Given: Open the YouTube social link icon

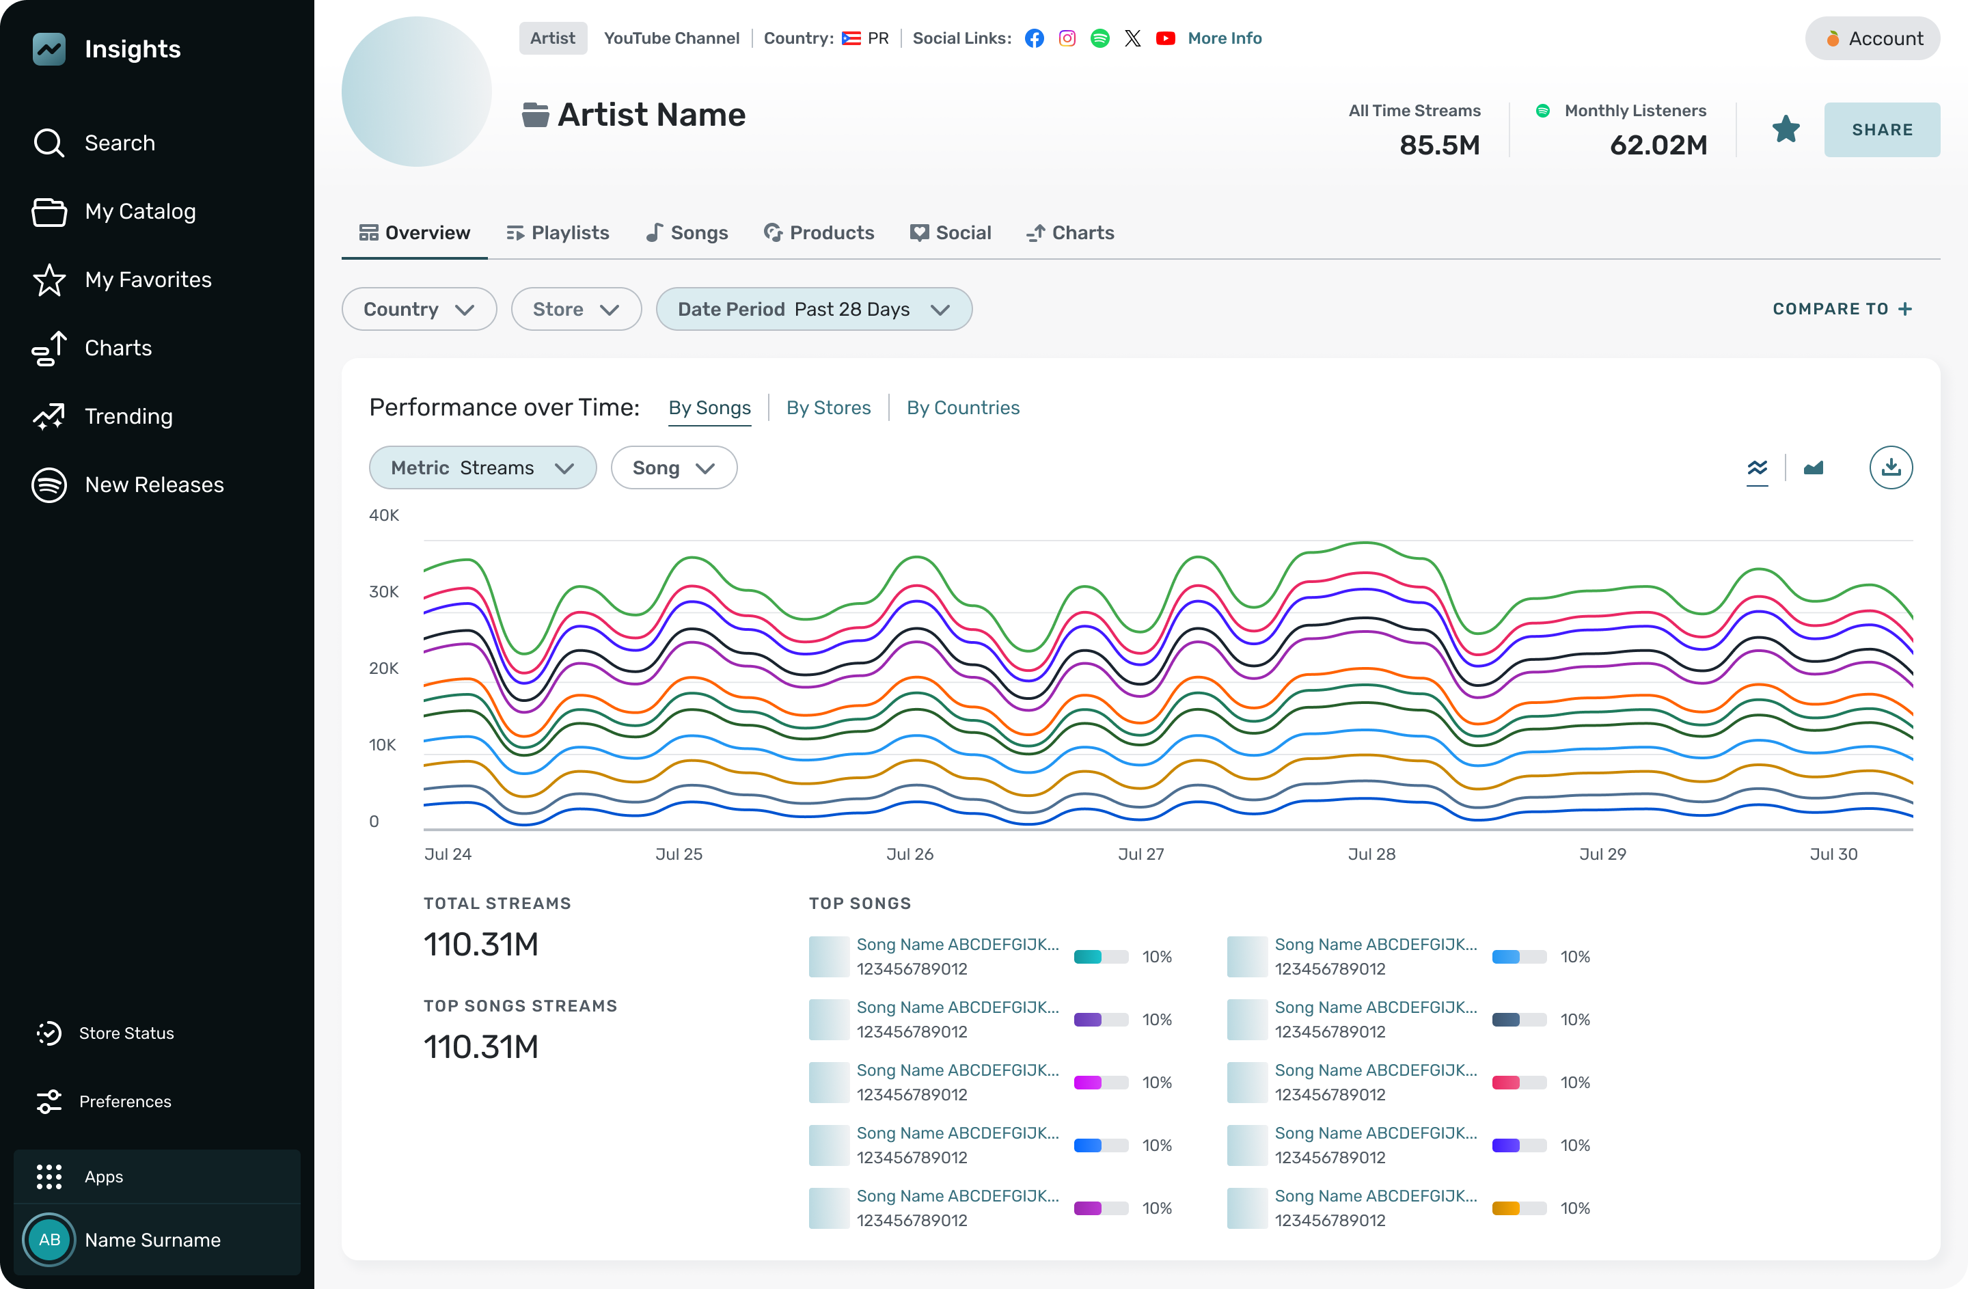Looking at the screenshot, I should coord(1165,38).
